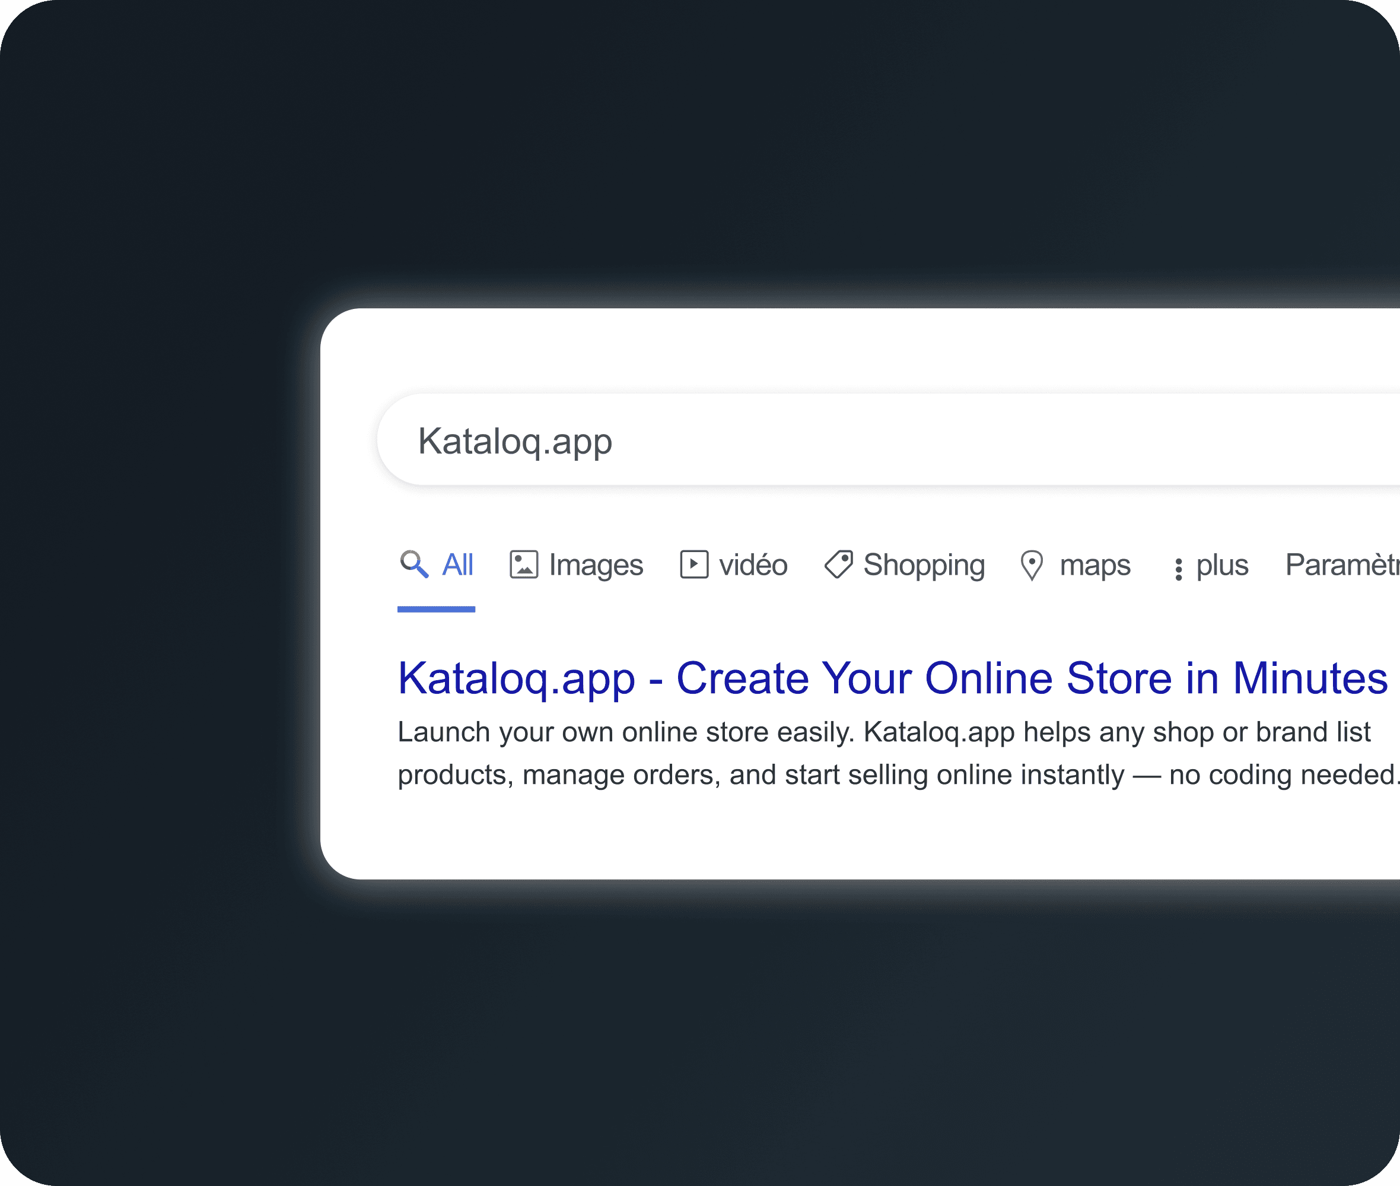Open the vidéo results tab

[734, 565]
